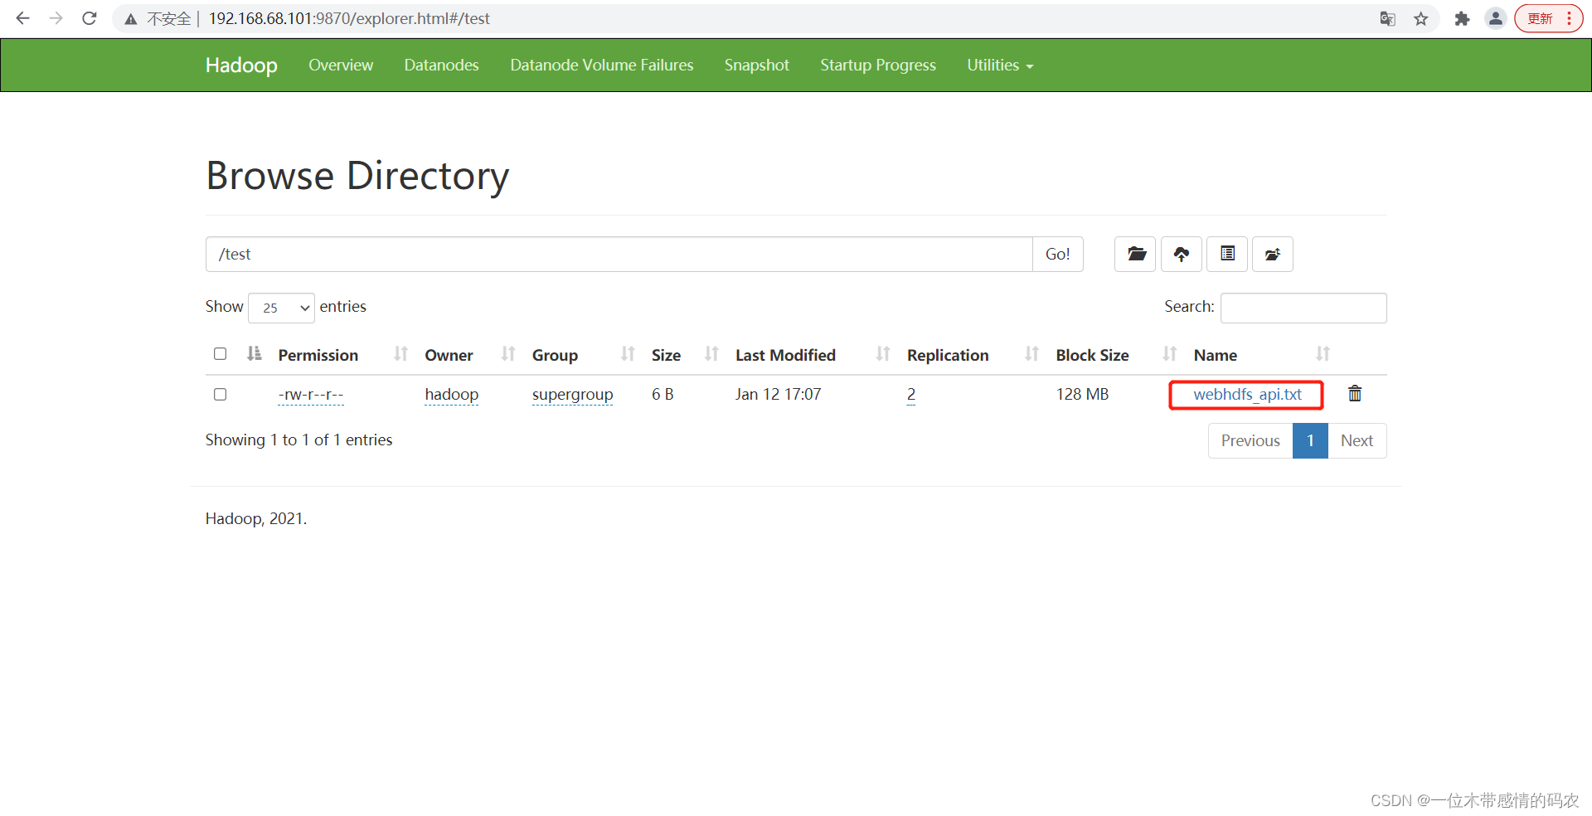Open the browser extensions puzzle icon
This screenshot has height=816, width=1592.
pos(1462,18)
